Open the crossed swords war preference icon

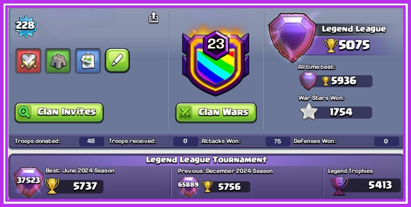[x=28, y=60]
